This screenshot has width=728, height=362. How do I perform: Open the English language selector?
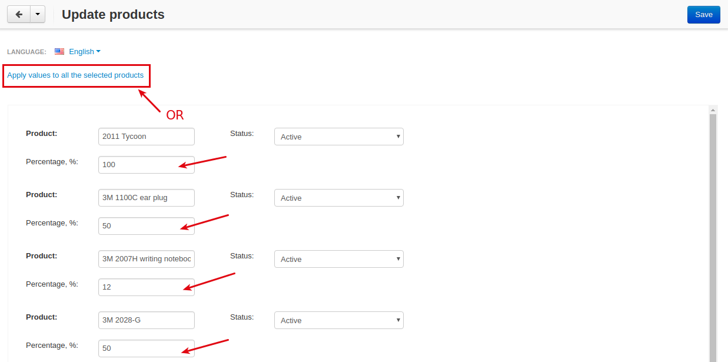[x=85, y=52]
